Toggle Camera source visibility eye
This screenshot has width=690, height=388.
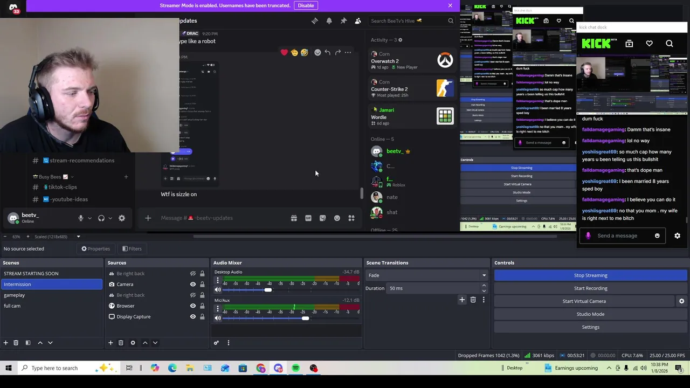point(192,284)
